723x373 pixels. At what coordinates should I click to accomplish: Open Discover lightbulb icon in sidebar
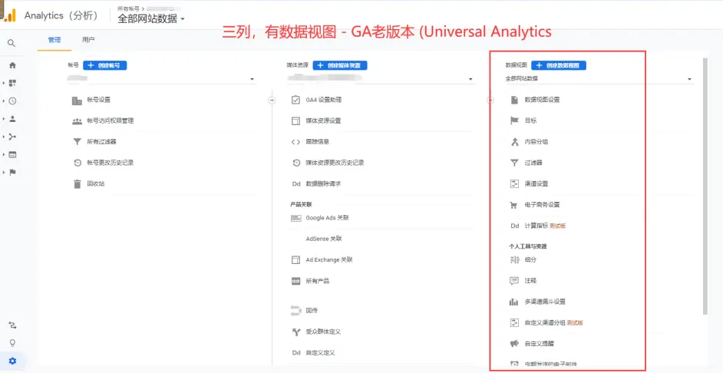(12, 342)
